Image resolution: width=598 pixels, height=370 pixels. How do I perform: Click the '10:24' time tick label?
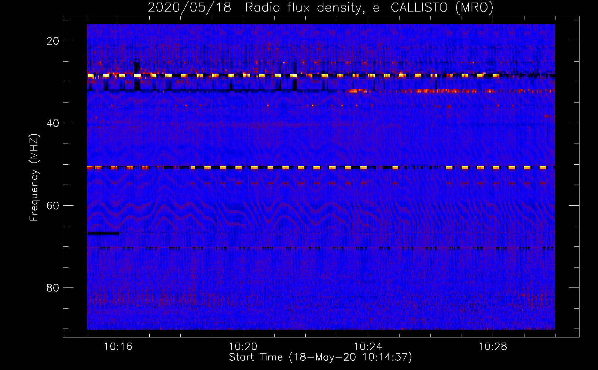(x=368, y=347)
